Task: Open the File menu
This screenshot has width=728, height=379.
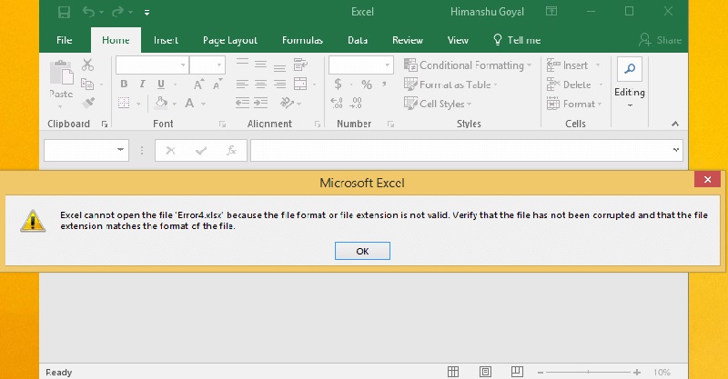Action: 64,40
